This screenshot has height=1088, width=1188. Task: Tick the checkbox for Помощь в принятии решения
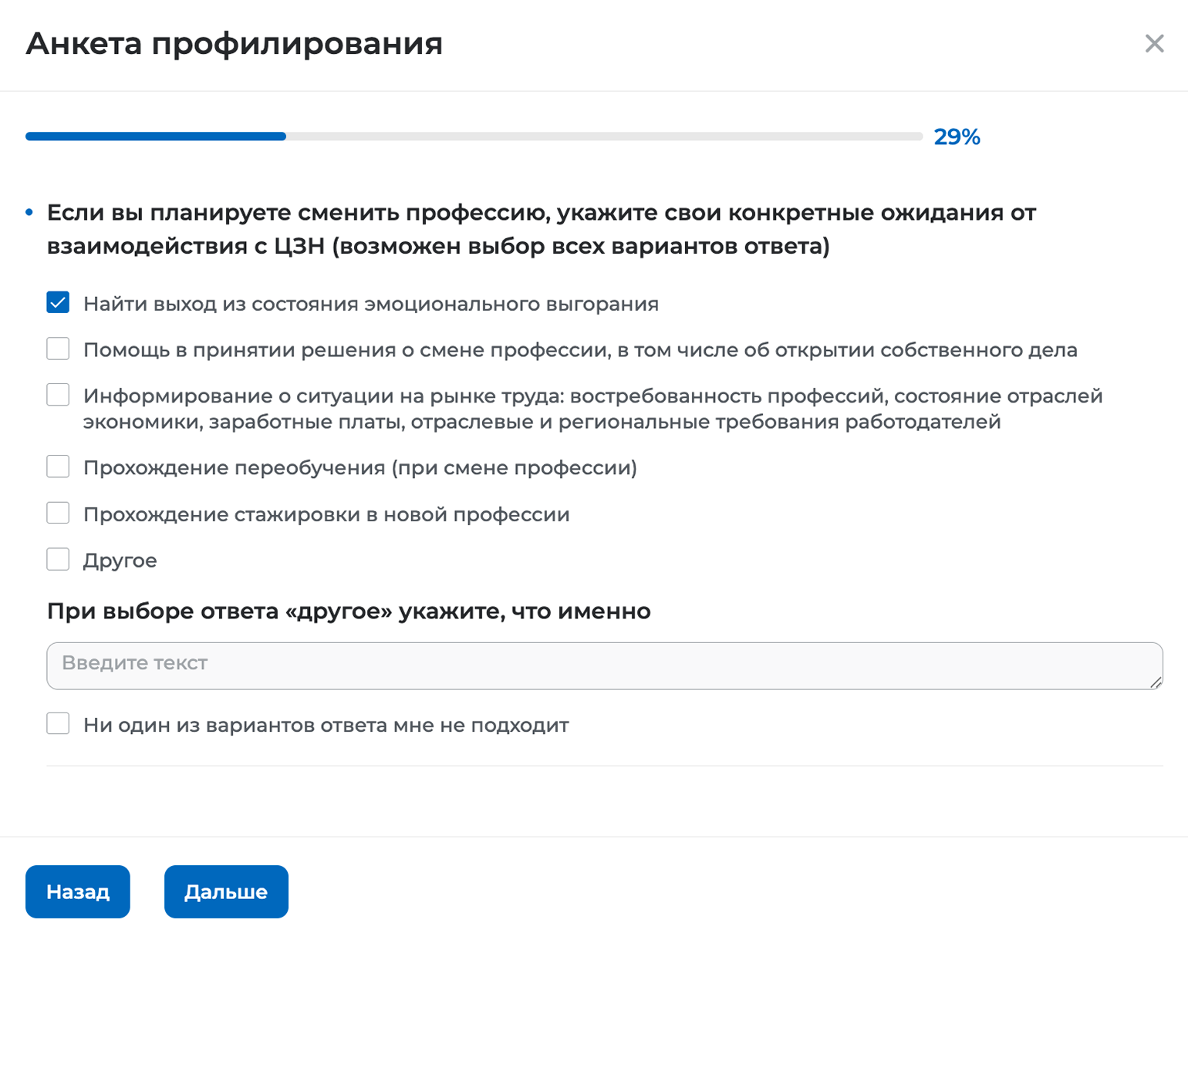[x=58, y=349]
